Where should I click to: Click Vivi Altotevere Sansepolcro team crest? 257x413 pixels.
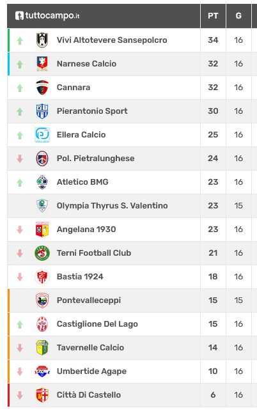[x=42, y=40]
